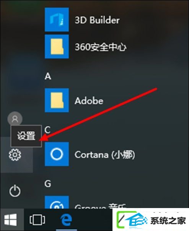Screen dimensions: 189x231
Task: Open Settings with the gear icon
Action: 15,155
